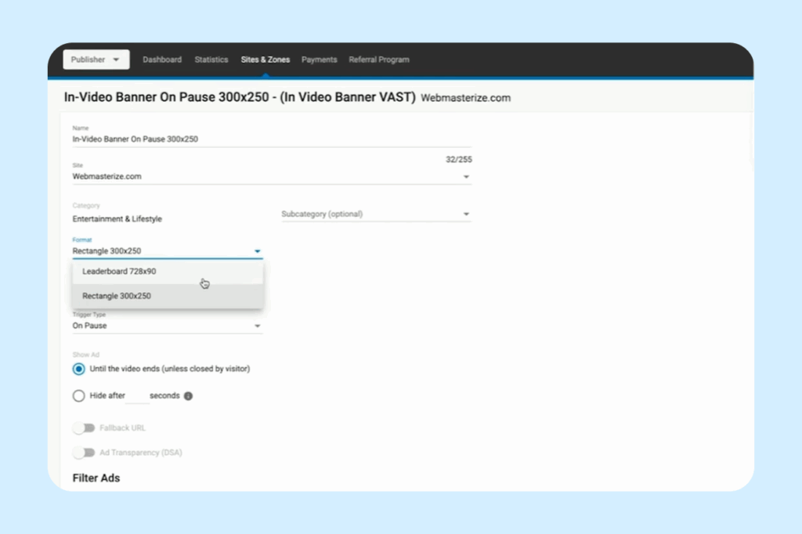
Task: Select the Until the video ends option
Action: click(x=78, y=368)
